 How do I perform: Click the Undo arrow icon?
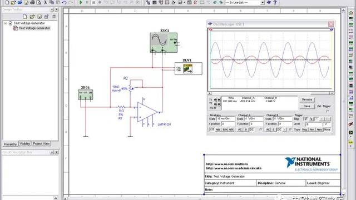[x=65, y=2]
